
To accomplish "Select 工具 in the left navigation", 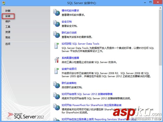I will click(8, 27).
